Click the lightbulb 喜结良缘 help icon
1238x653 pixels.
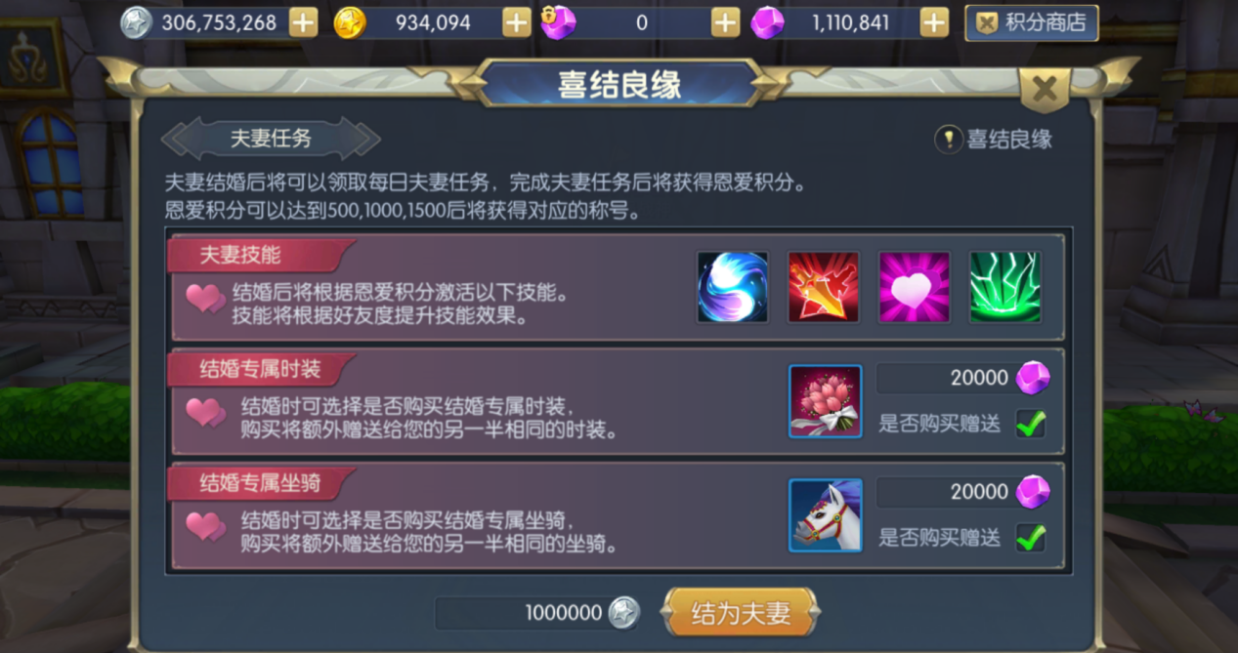tap(949, 140)
